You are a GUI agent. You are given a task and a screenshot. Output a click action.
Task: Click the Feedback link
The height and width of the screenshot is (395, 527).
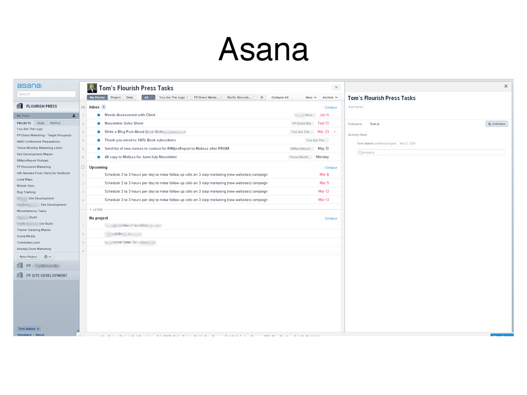[x=25, y=334]
